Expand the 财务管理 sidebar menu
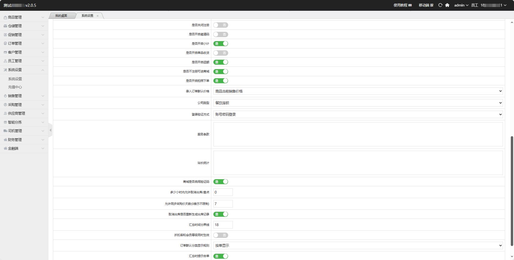Image resolution: width=514 pixels, height=260 pixels. pos(24,140)
